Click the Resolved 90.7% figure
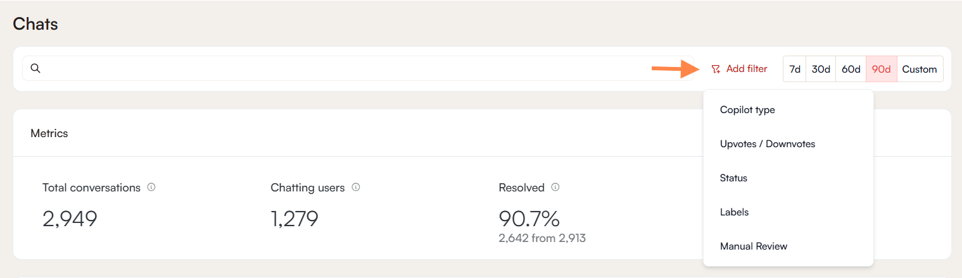This screenshot has width=962, height=278. [529, 219]
